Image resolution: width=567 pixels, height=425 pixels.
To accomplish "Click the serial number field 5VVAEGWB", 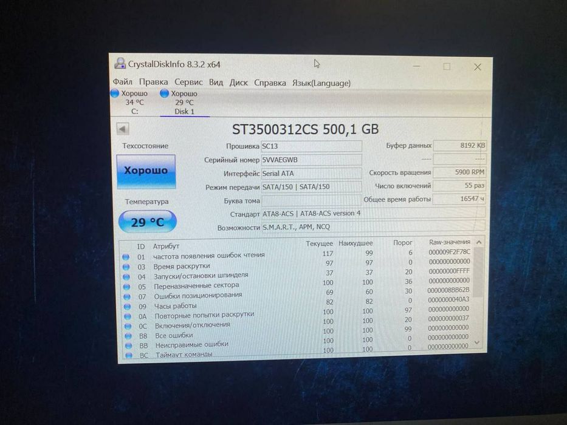I will click(311, 160).
